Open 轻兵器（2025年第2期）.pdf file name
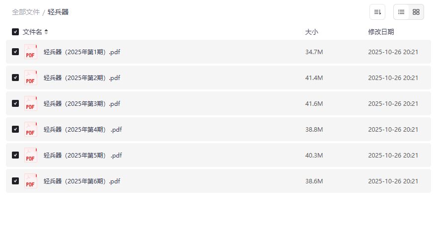 pos(82,78)
